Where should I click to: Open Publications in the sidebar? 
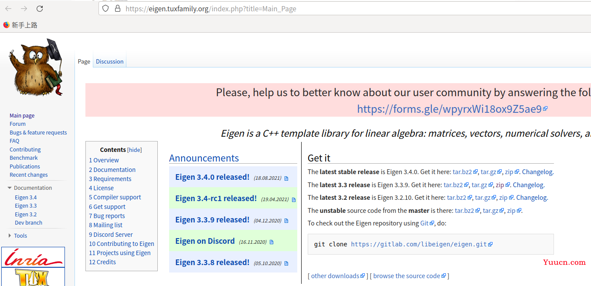tap(25, 166)
